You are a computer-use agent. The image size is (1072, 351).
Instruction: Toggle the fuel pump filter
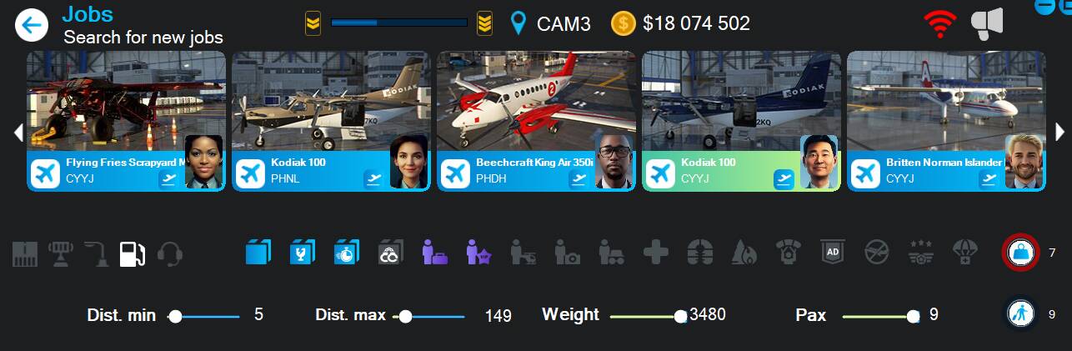coord(133,253)
